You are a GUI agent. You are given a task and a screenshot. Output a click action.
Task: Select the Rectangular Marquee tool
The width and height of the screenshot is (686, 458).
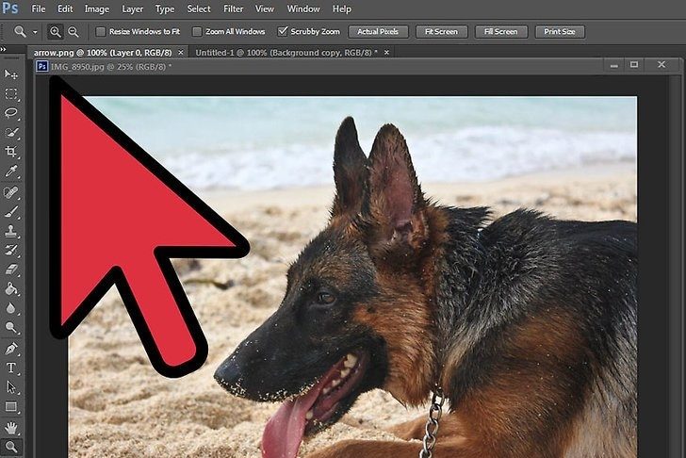click(11, 94)
